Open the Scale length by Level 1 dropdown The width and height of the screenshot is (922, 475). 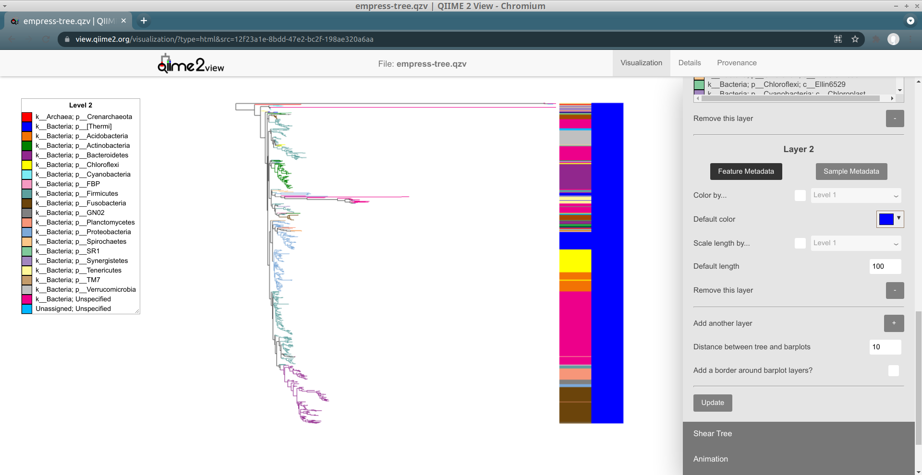point(856,243)
